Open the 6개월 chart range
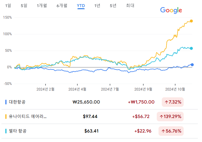 (x=62, y=6)
